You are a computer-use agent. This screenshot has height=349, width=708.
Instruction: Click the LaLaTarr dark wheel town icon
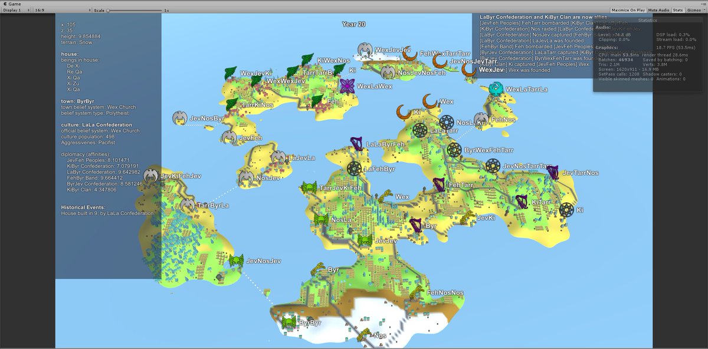click(420, 130)
